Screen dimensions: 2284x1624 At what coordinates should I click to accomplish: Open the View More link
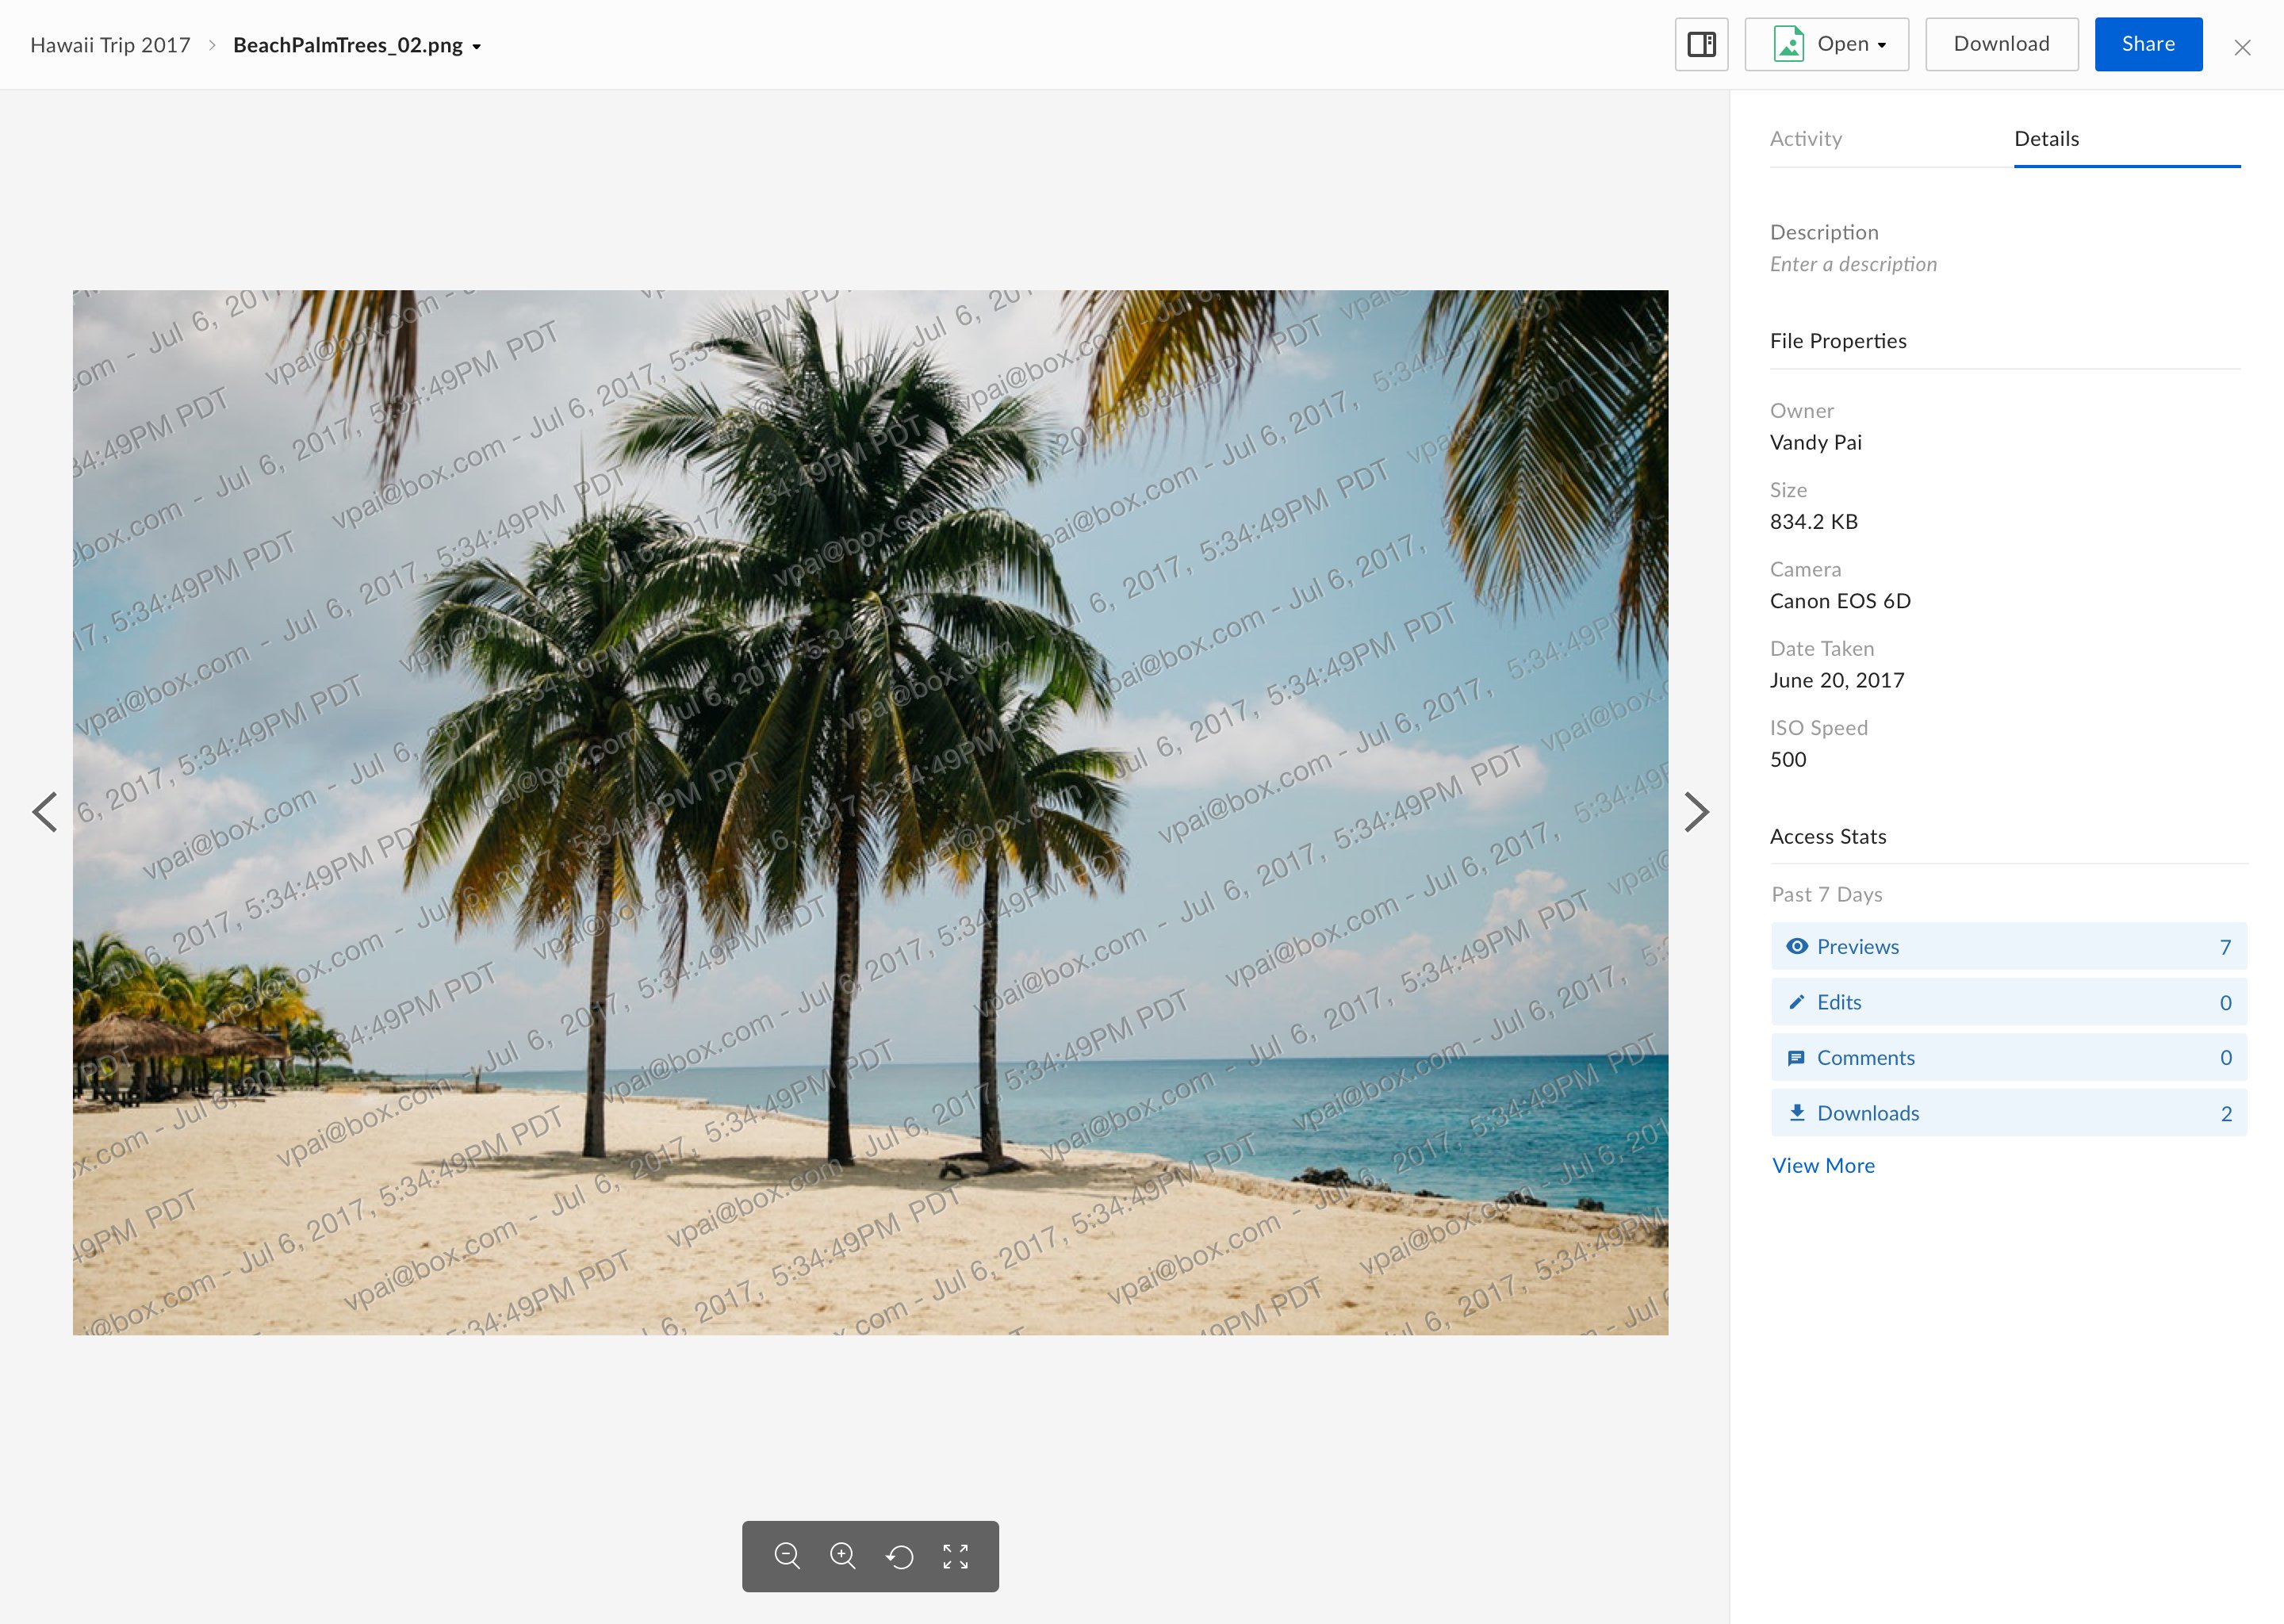click(1823, 1165)
